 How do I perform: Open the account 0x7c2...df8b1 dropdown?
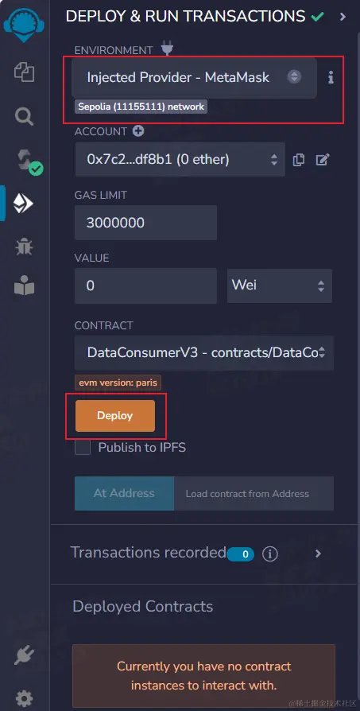[x=180, y=159]
